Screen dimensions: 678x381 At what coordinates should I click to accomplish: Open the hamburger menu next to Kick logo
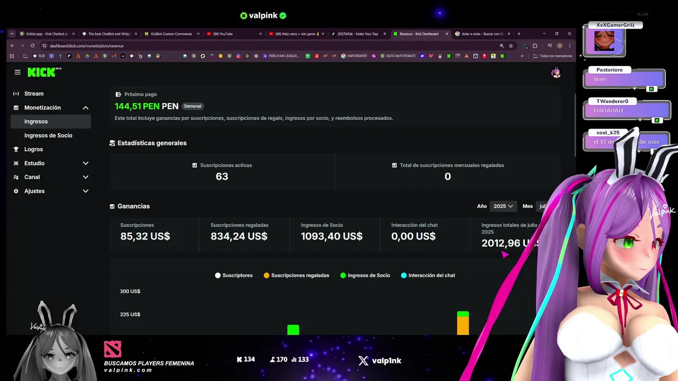tap(17, 72)
